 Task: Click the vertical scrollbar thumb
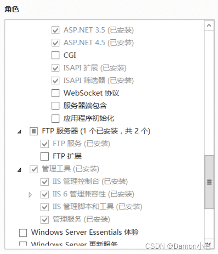point(209,182)
